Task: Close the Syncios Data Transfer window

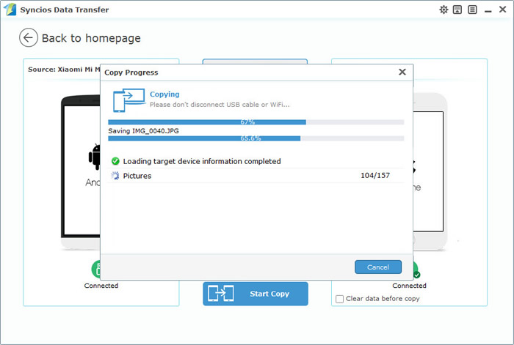Action: click(502, 10)
